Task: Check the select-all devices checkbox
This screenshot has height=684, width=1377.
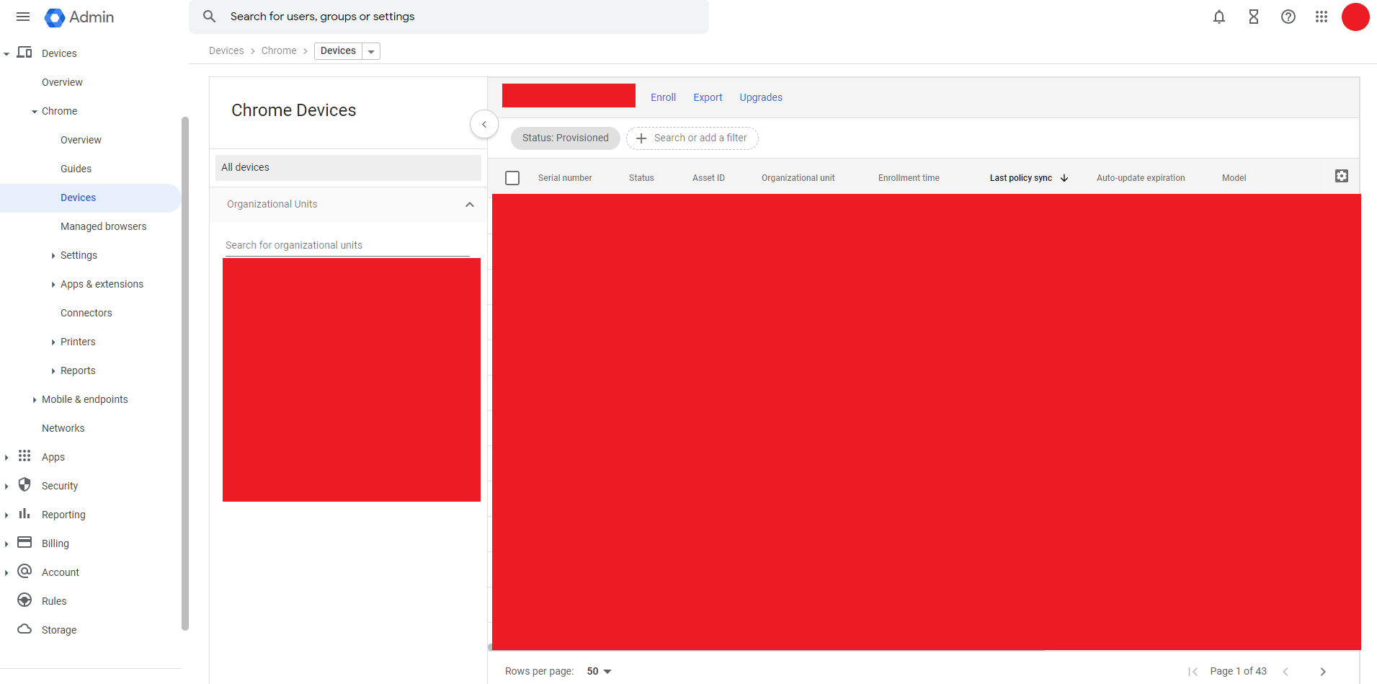Action: coord(512,177)
